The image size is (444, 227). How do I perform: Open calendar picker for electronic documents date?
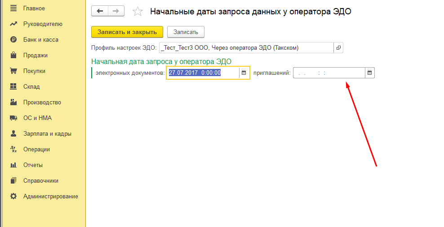pos(244,73)
